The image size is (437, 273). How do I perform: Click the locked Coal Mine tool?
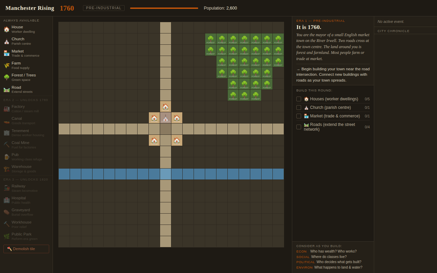click(26, 145)
